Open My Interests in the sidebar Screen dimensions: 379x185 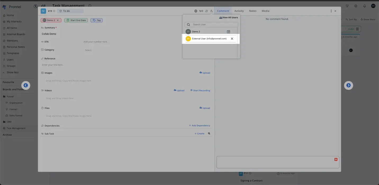point(14,22)
